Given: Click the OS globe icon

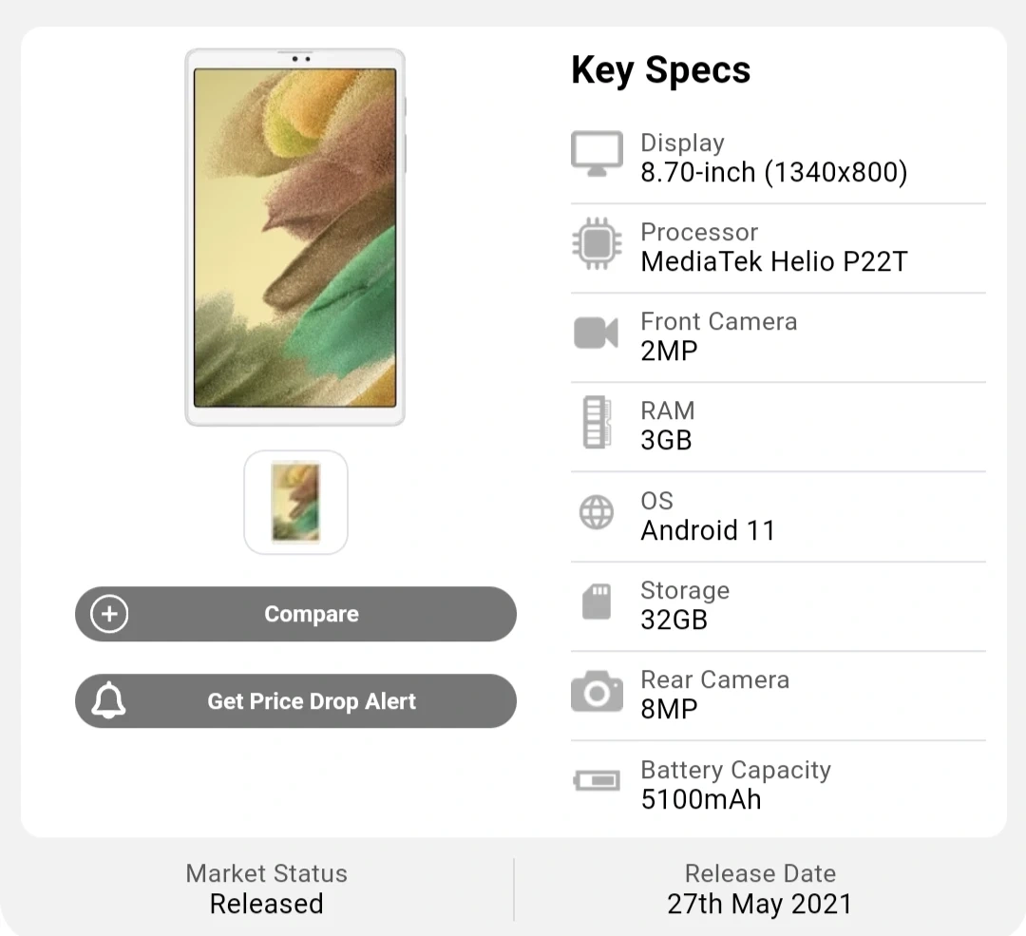Looking at the screenshot, I should [597, 513].
